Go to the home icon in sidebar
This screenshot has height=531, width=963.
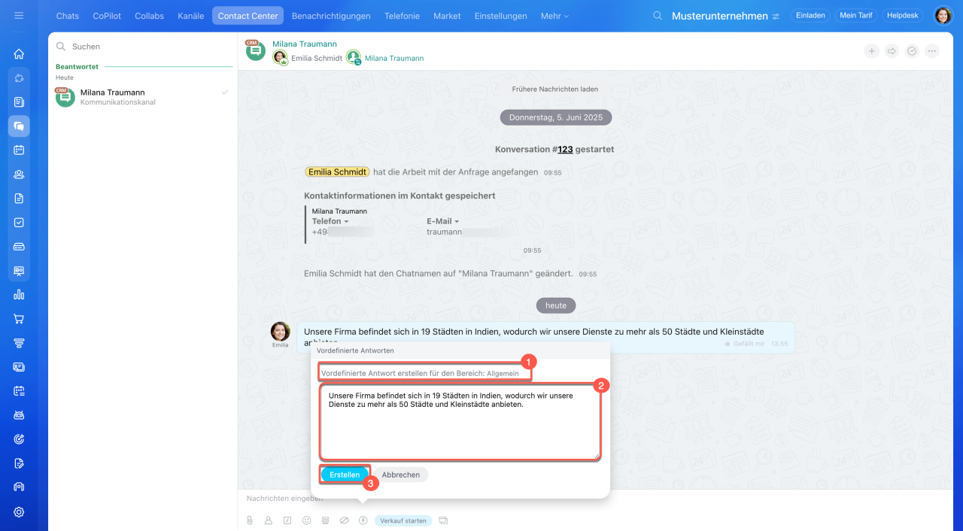[19, 53]
